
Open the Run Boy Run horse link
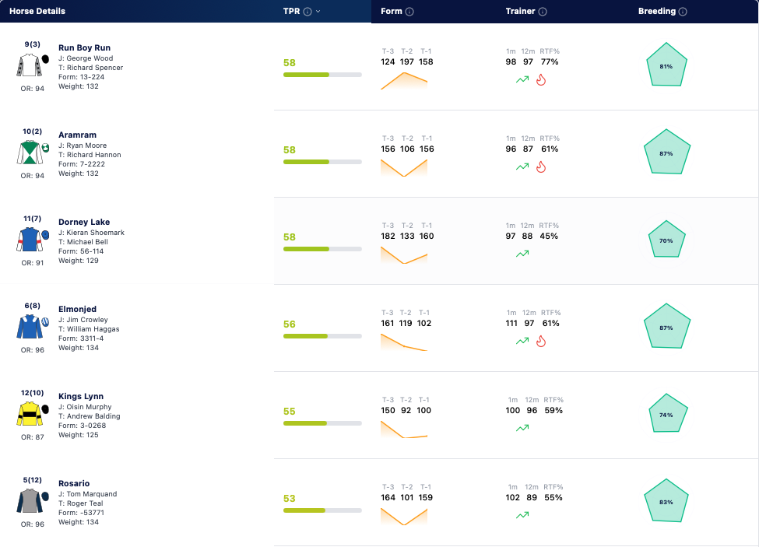pyautogui.click(x=84, y=48)
